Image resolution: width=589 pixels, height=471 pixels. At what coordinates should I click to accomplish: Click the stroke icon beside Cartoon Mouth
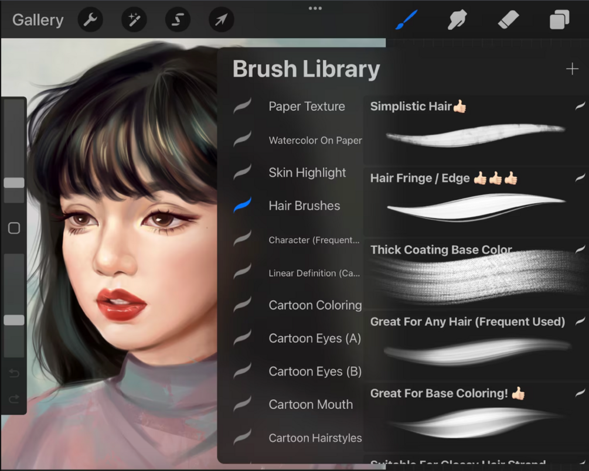coord(242,404)
